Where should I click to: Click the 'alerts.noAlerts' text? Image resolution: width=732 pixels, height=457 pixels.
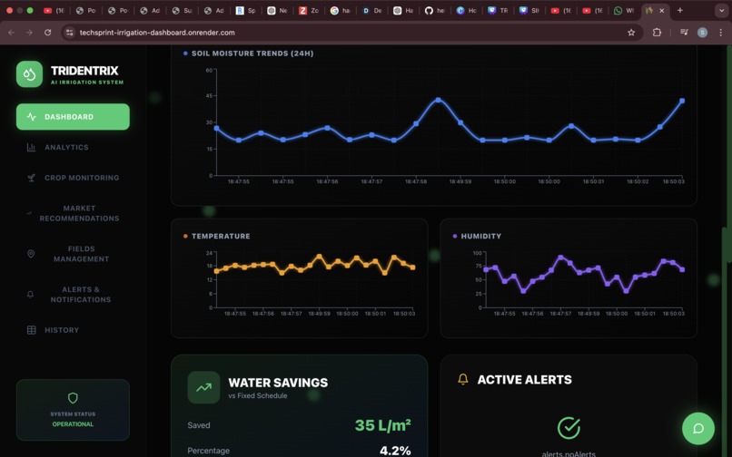coord(569,453)
